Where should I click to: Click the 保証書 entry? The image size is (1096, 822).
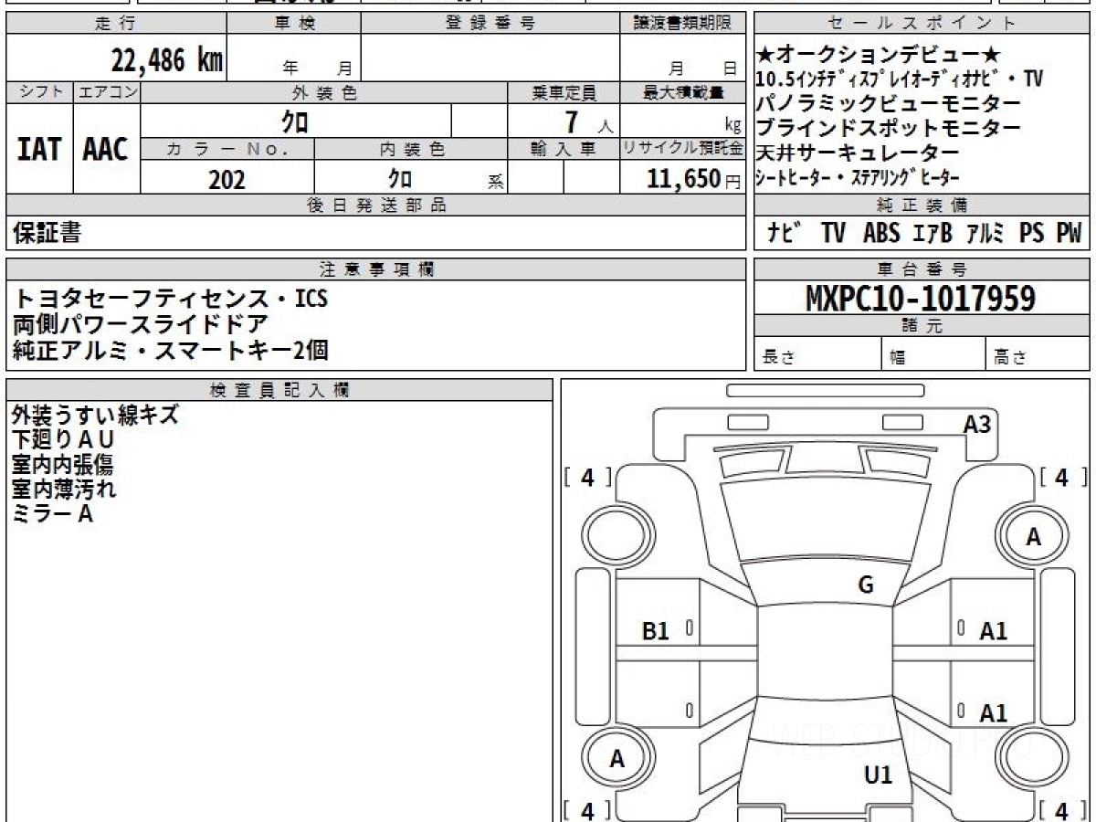tap(47, 233)
